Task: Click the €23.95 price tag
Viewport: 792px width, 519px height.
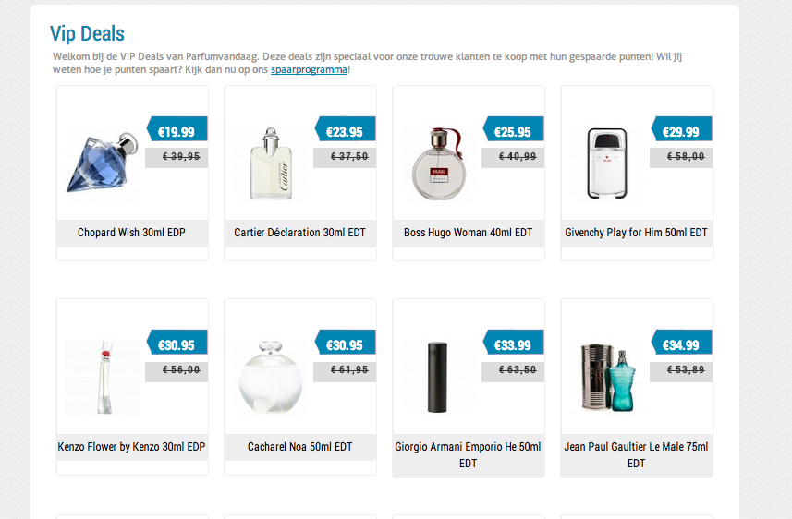Action: [x=345, y=129]
